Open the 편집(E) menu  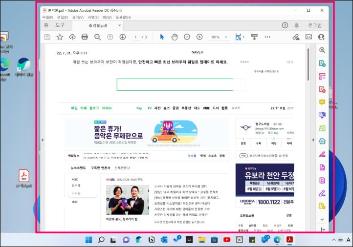63,17
